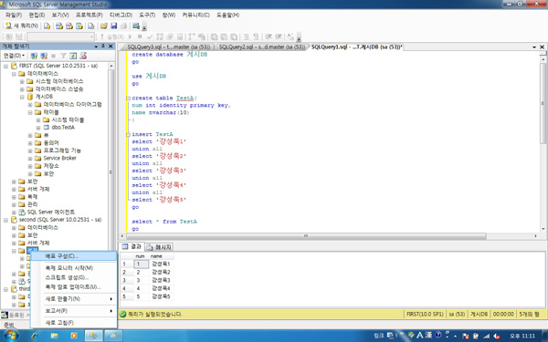Screen dimensions: 548x342
Task: Click the filter funnel icon in Object Explorer
Action: pyautogui.click(x=63, y=56)
